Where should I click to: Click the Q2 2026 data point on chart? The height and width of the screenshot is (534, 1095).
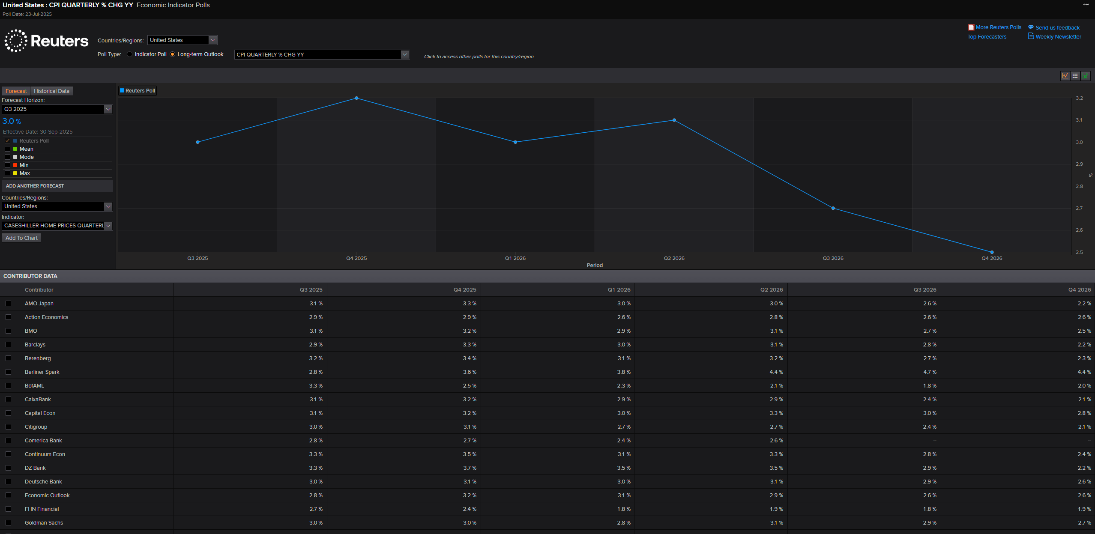674,120
